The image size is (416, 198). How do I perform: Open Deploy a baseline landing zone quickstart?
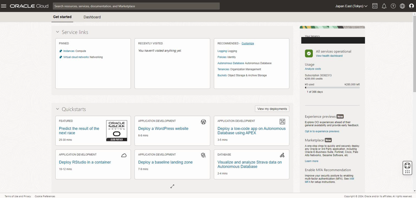tap(165, 162)
